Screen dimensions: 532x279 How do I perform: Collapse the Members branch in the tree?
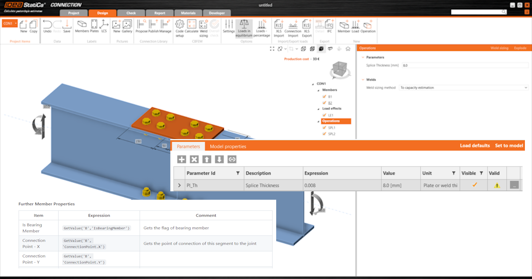[x=318, y=90]
